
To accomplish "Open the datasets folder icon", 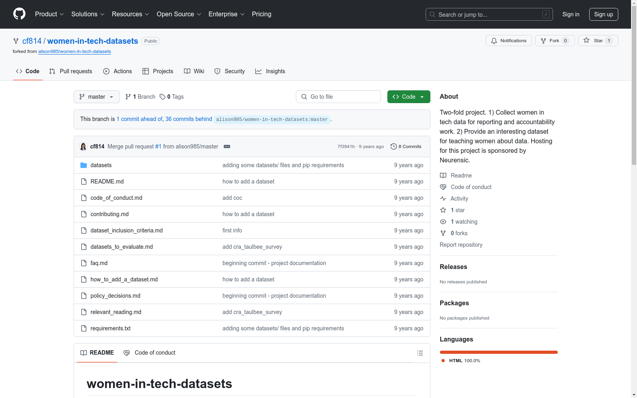I will (84, 165).
